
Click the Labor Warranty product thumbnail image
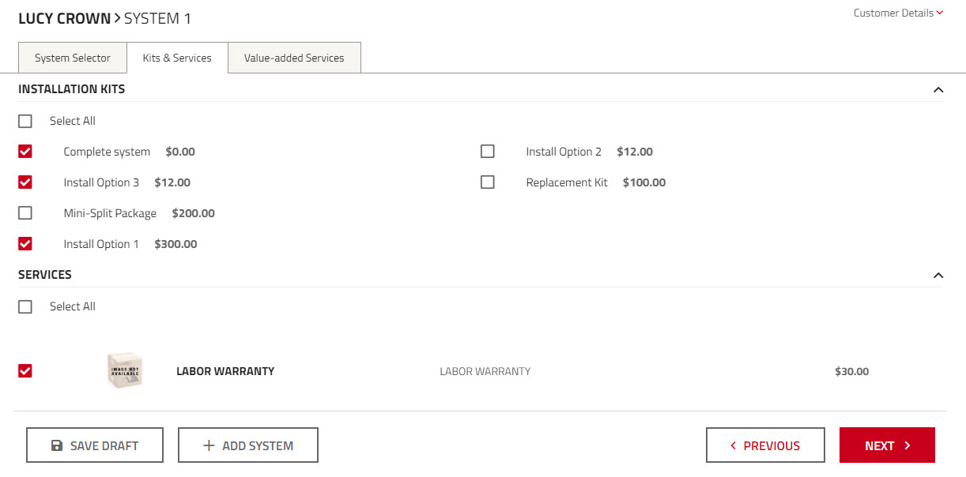124,370
